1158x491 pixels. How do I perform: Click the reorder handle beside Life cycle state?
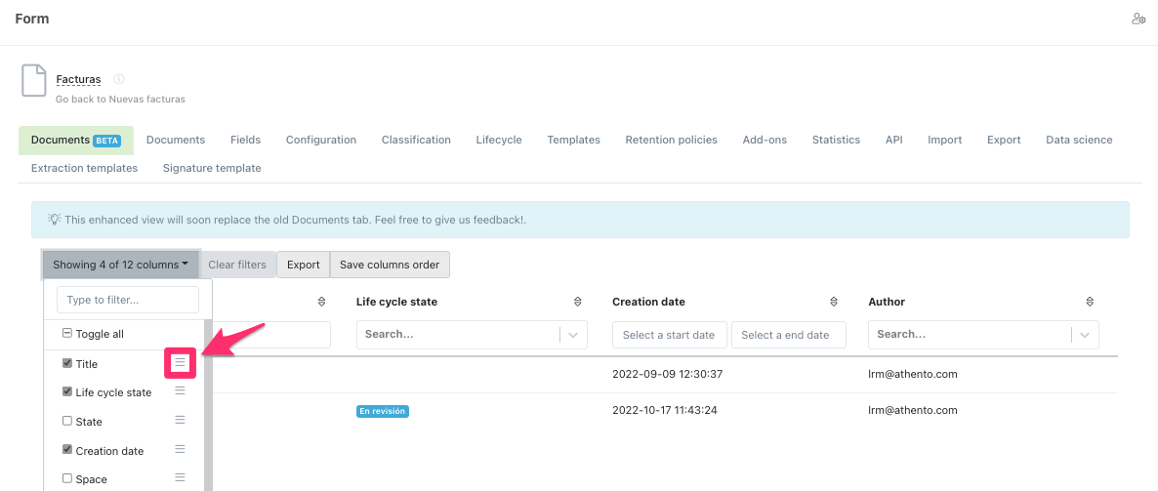[x=180, y=391]
